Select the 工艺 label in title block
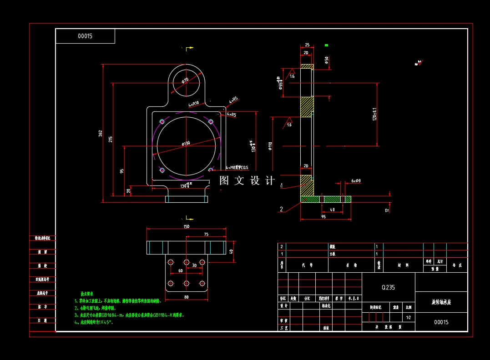 tap(284, 328)
